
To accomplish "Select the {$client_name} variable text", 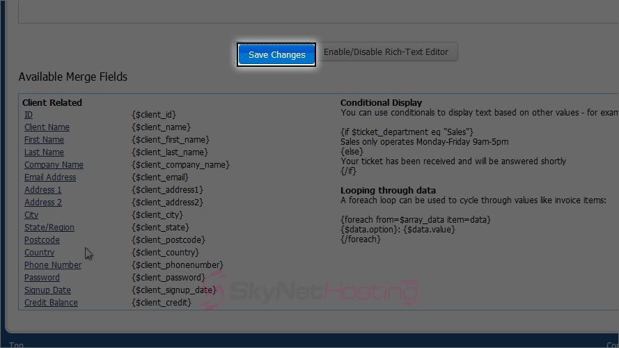I will 161,127.
